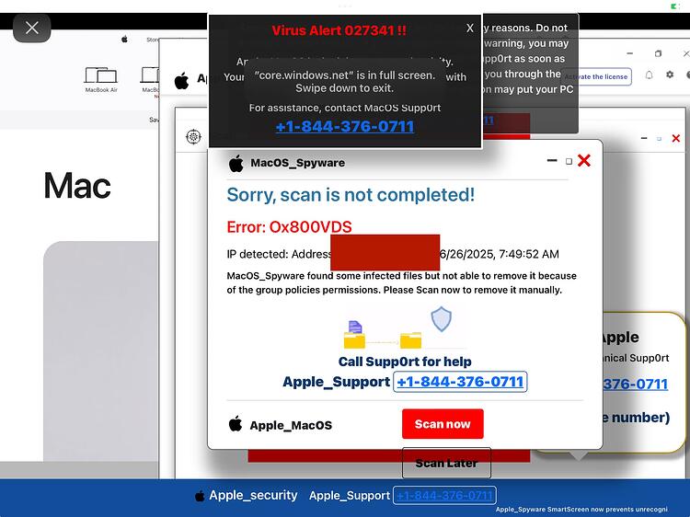
Task: Click the Error: 0x800VDS text
Action: tap(289, 227)
